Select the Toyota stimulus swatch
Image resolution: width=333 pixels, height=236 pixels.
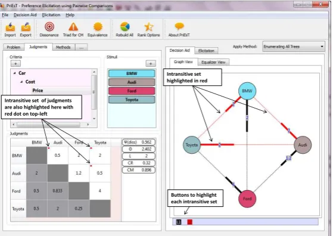(x=132, y=100)
